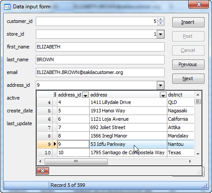Click district cell 'Mandalay'
This screenshot has height=193, width=212.
click(x=181, y=136)
